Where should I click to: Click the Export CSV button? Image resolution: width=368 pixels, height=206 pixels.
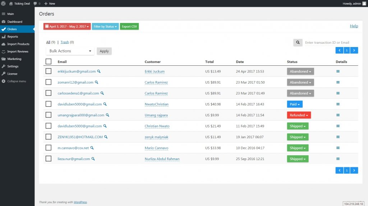(x=129, y=27)
